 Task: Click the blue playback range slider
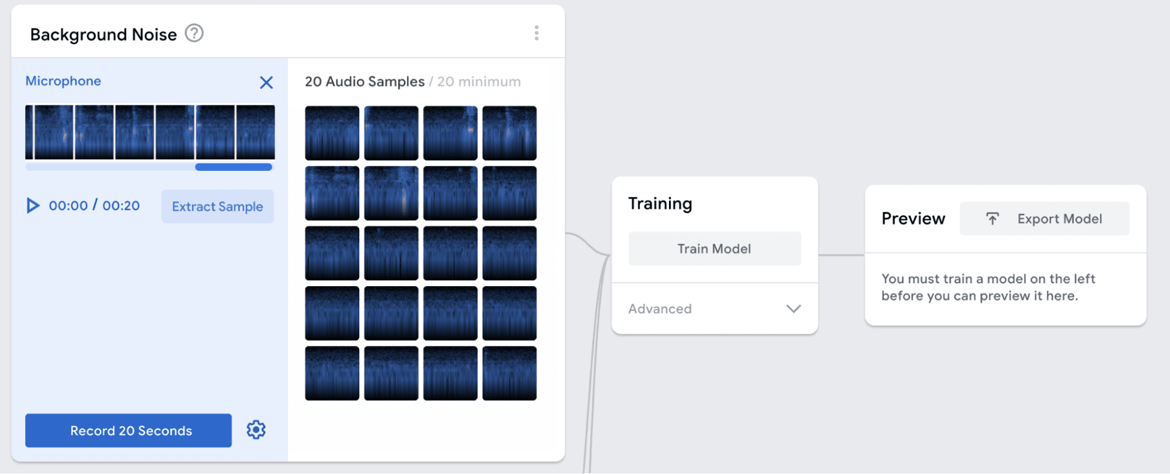234,167
